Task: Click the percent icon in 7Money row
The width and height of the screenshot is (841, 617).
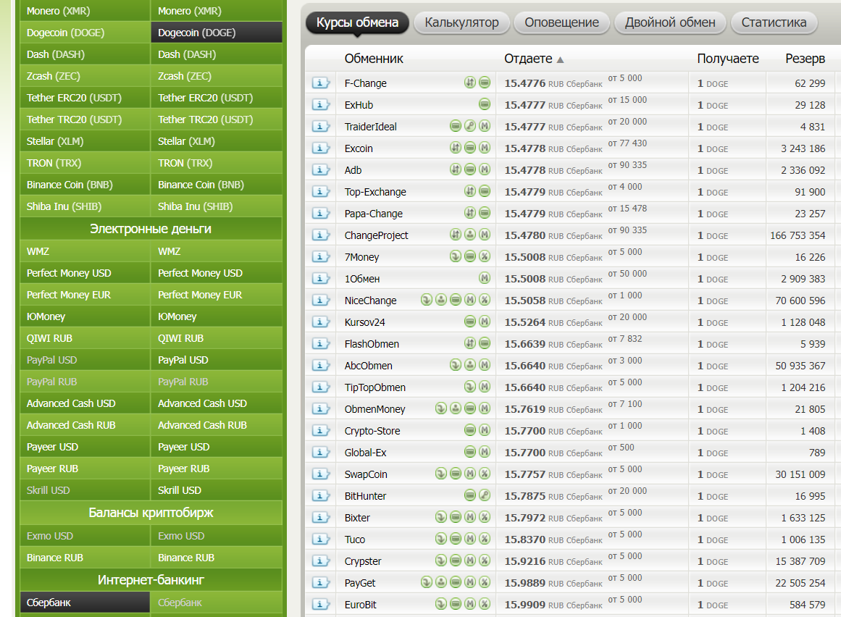Action: pyautogui.click(x=485, y=256)
